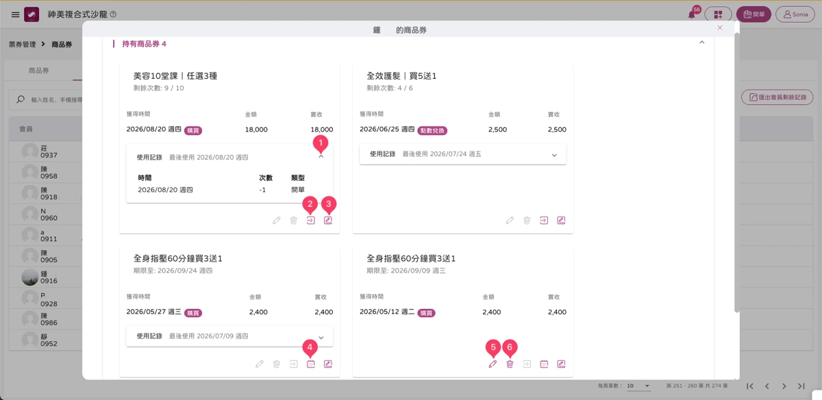Select member row 鍾 0916
822x400 pixels.
45,277
